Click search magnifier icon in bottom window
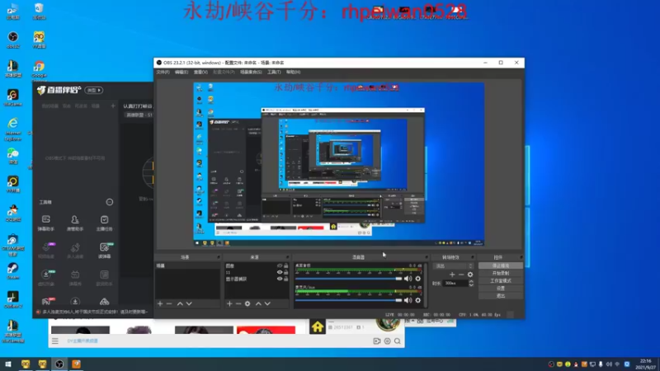This screenshot has height=371, width=660. coord(398,341)
